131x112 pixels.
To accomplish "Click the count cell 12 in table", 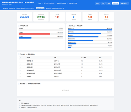I will [82, 64].
